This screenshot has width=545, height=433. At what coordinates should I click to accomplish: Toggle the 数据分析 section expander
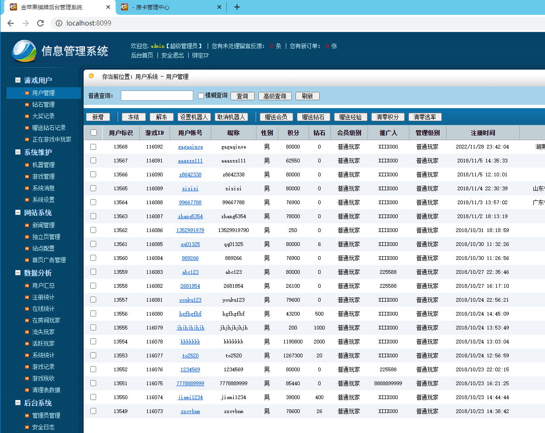pos(18,273)
